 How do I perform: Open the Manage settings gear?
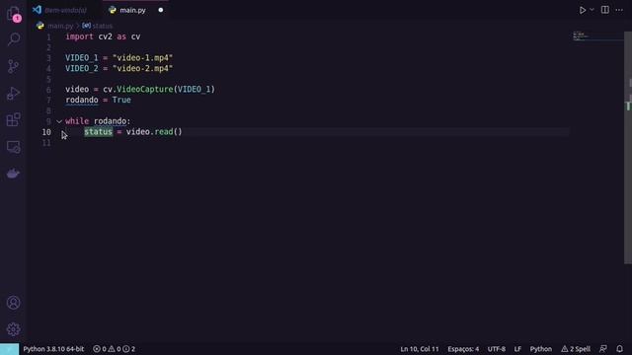(x=13, y=329)
